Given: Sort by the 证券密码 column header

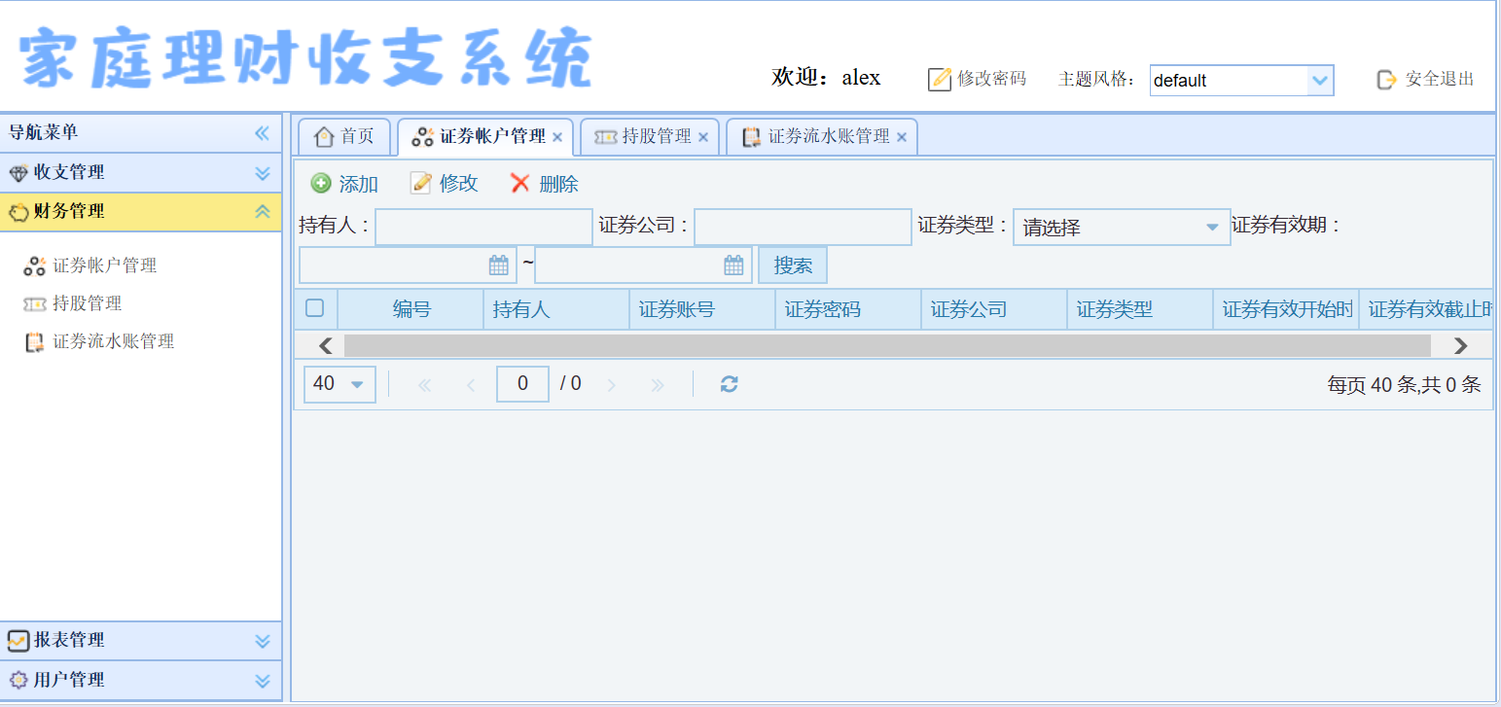Looking at the screenshot, I should point(848,310).
